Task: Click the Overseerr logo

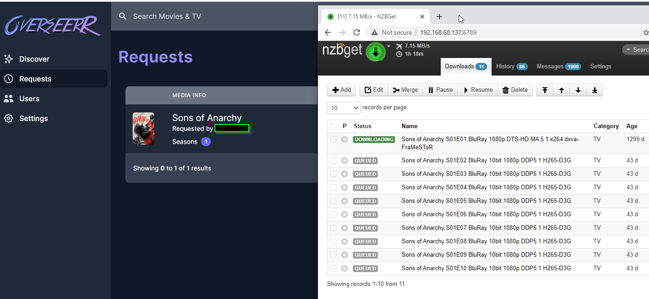Action: (x=53, y=26)
